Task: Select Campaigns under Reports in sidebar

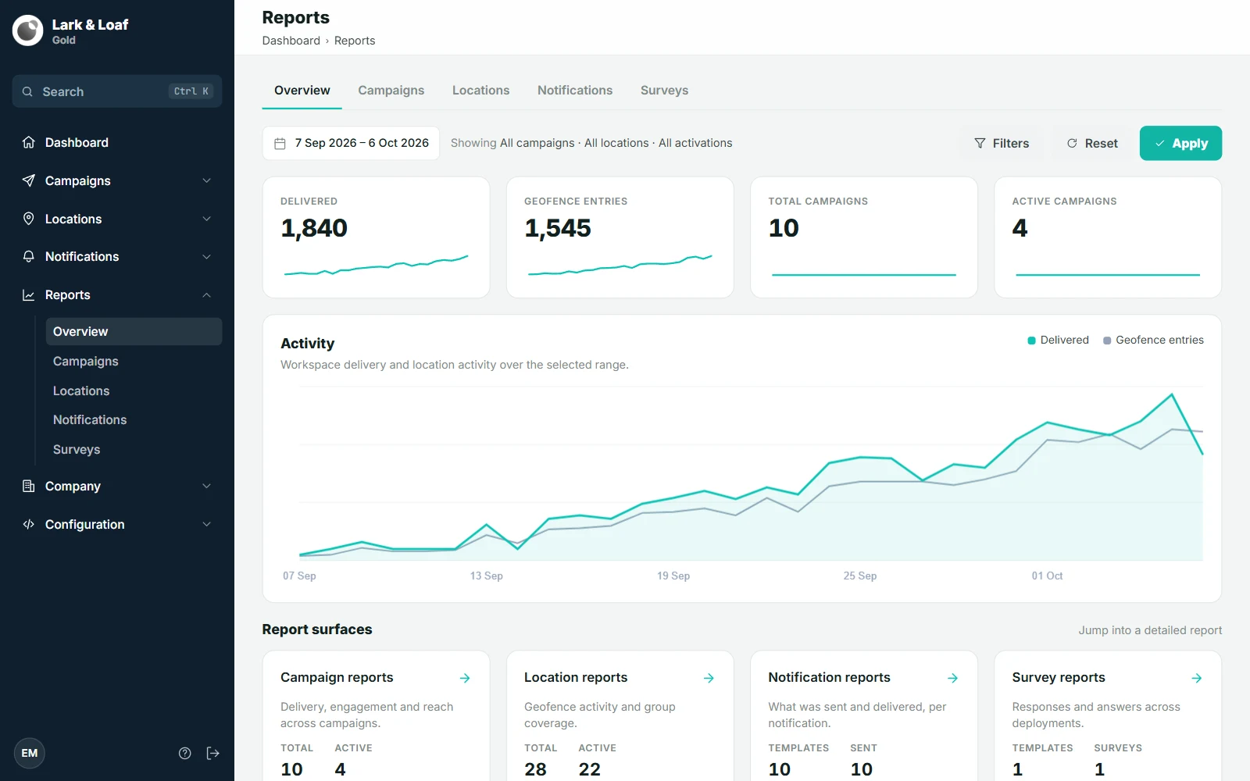Action: click(x=134, y=361)
